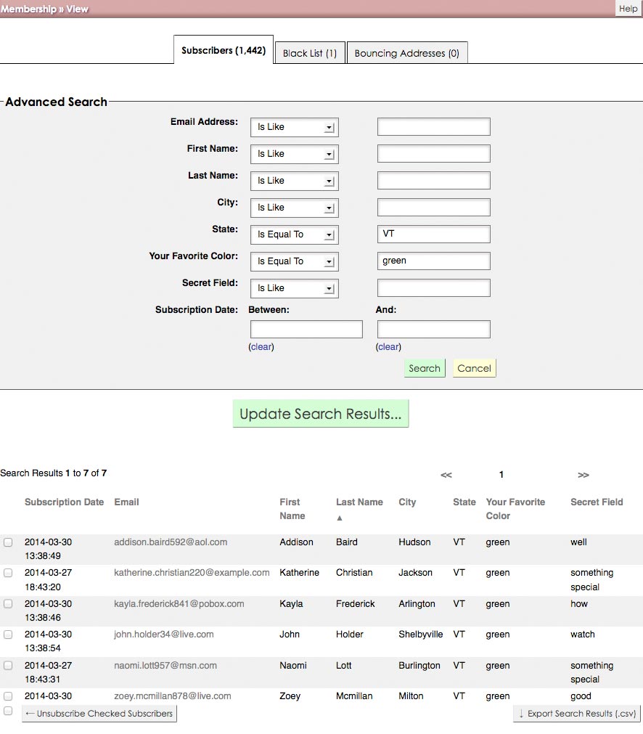Open katherine.christian220@example.com subscriber link
Screen dimensions: 643x734
(x=192, y=573)
